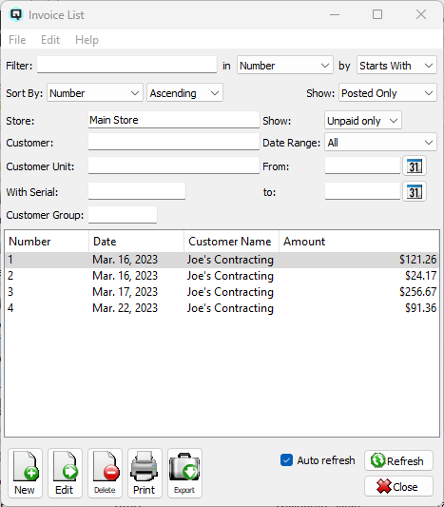Select invoice 3 dated Mar. 17, 2023
The image size is (444, 507).
click(222, 292)
